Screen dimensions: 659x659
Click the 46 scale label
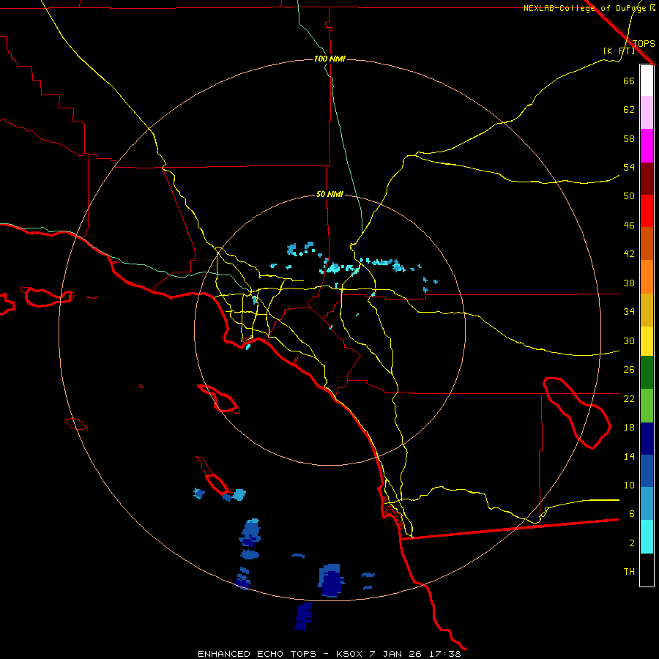[629, 226]
